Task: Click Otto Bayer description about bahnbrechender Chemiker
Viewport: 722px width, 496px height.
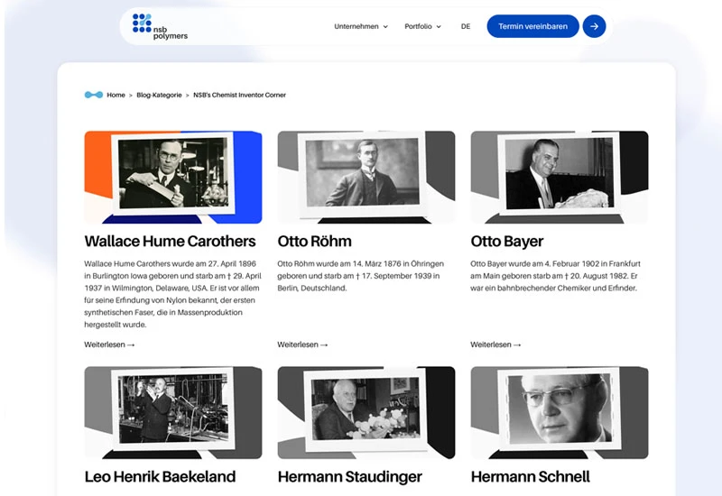Action: pos(555,276)
